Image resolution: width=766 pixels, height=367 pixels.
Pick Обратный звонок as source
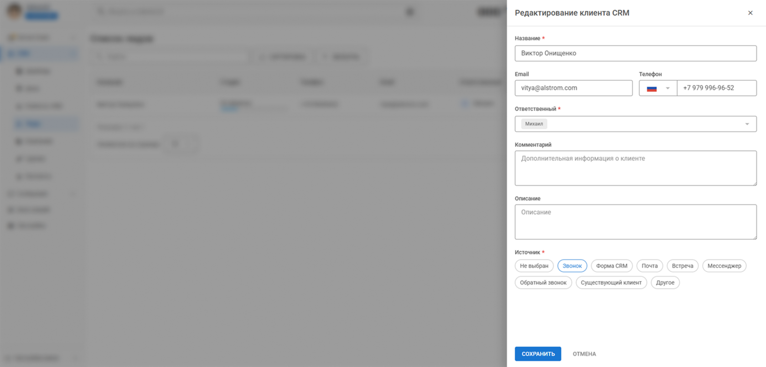[x=543, y=283]
